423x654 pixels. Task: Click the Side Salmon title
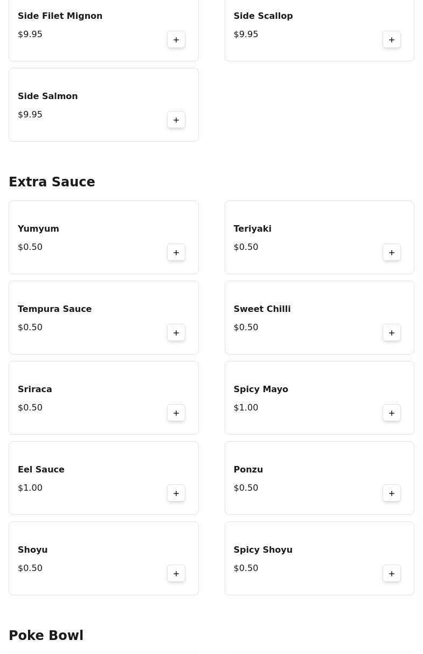(47, 96)
